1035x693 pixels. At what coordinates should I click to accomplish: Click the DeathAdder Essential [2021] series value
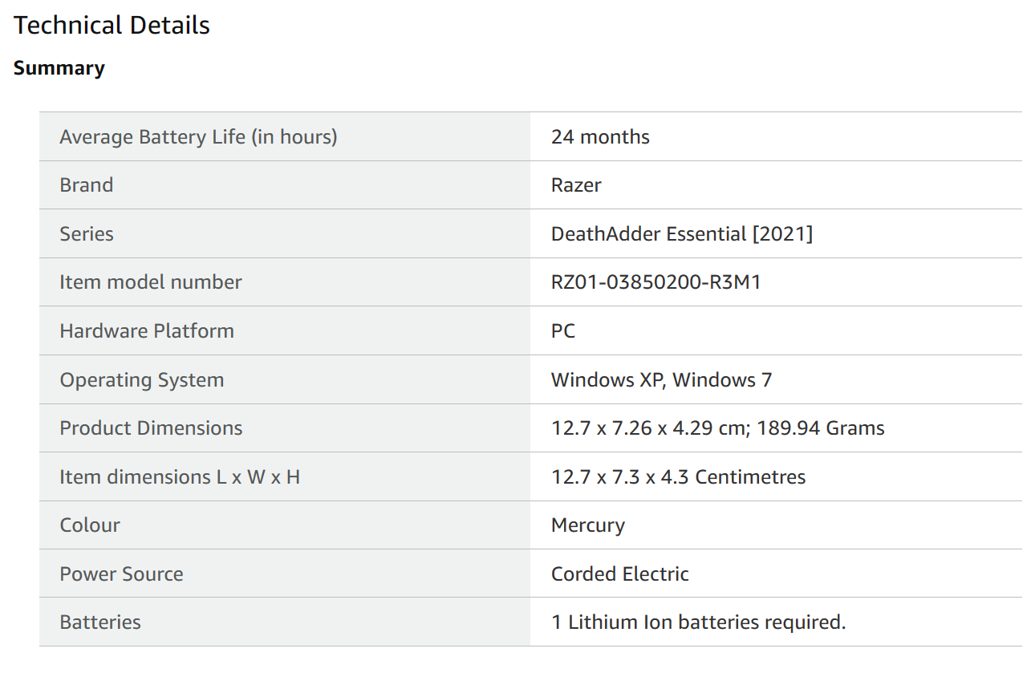tap(681, 233)
